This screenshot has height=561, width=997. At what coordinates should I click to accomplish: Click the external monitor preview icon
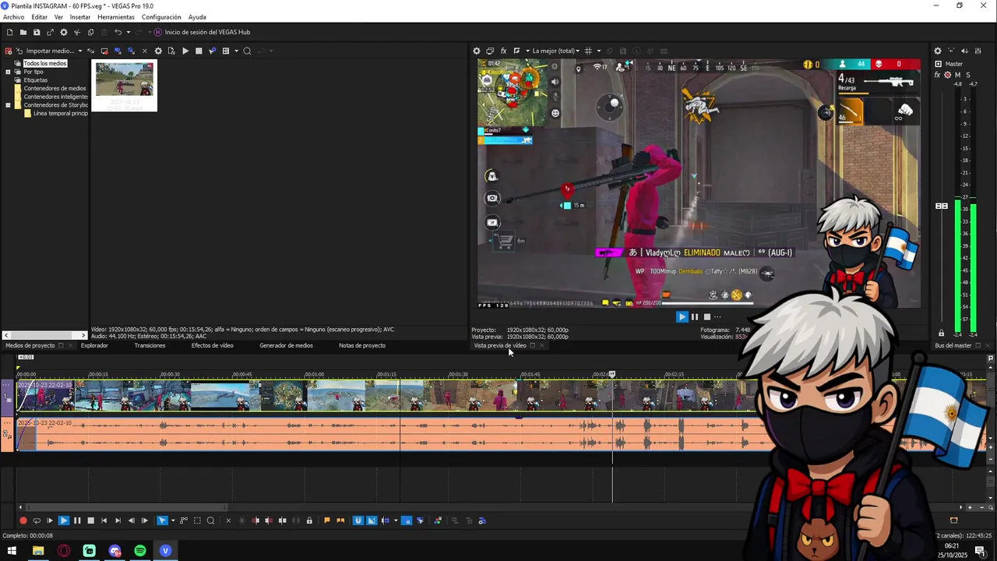490,51
